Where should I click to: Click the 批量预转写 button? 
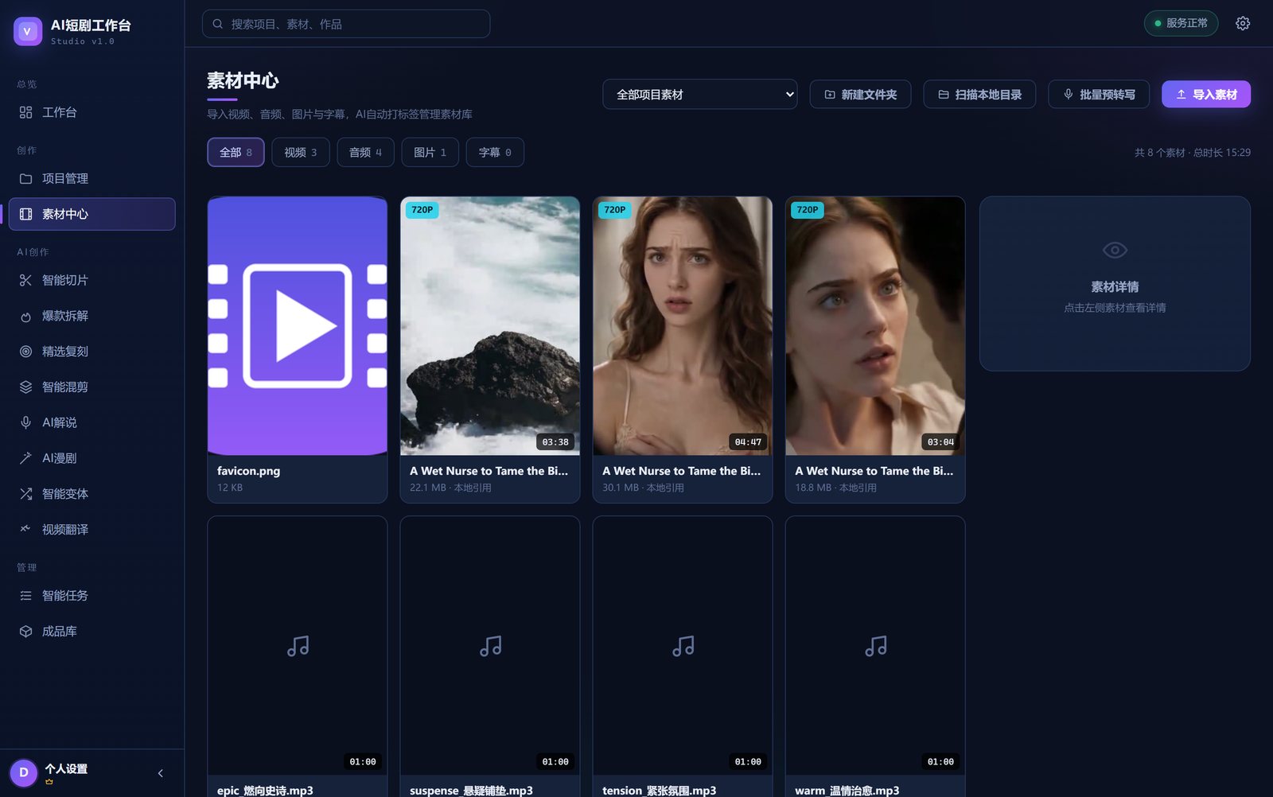point(1099,95)
